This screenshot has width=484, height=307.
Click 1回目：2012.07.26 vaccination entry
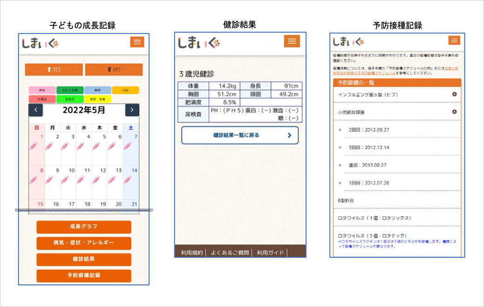(x=369, y=183)
